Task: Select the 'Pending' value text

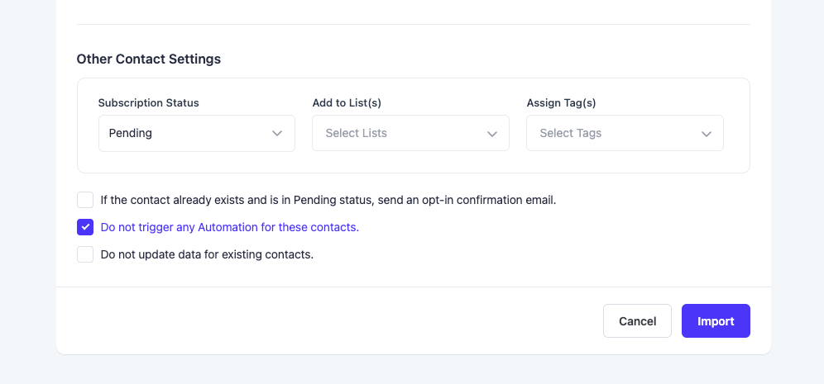Action: tap(131, 133)
